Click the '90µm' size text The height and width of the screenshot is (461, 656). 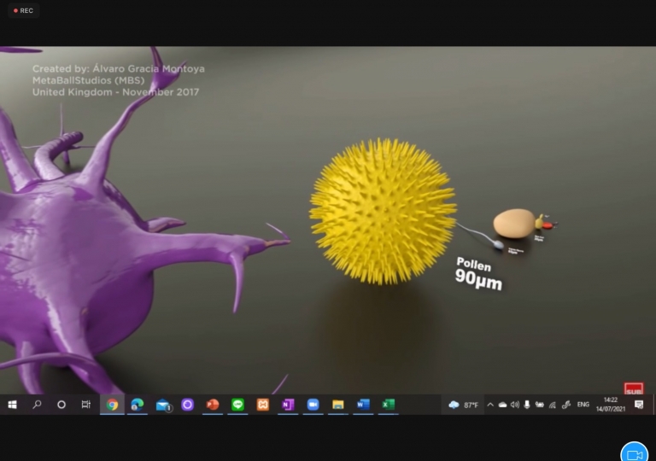click(x=478, y=279)
